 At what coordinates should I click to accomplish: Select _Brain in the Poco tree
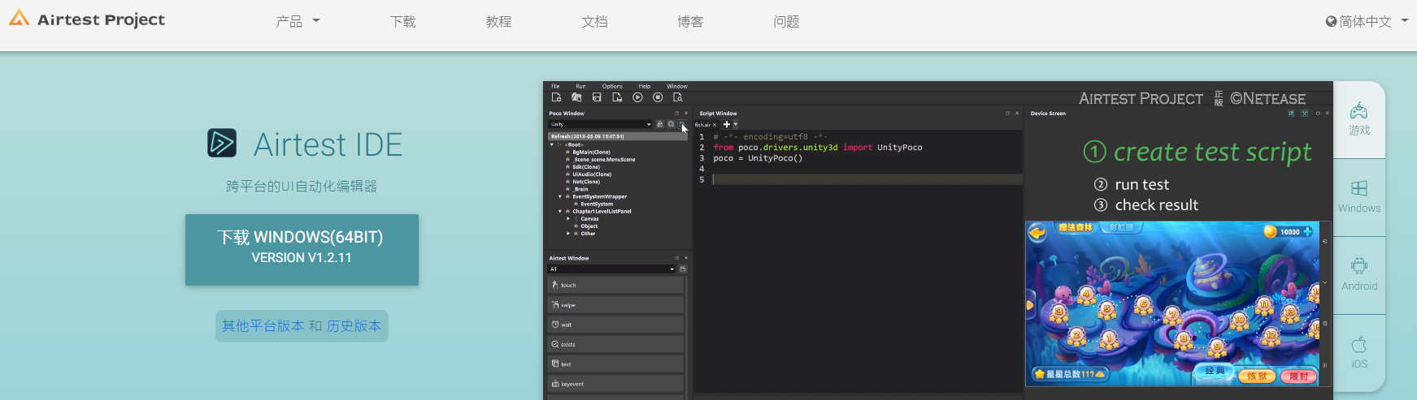pos(580,189)
